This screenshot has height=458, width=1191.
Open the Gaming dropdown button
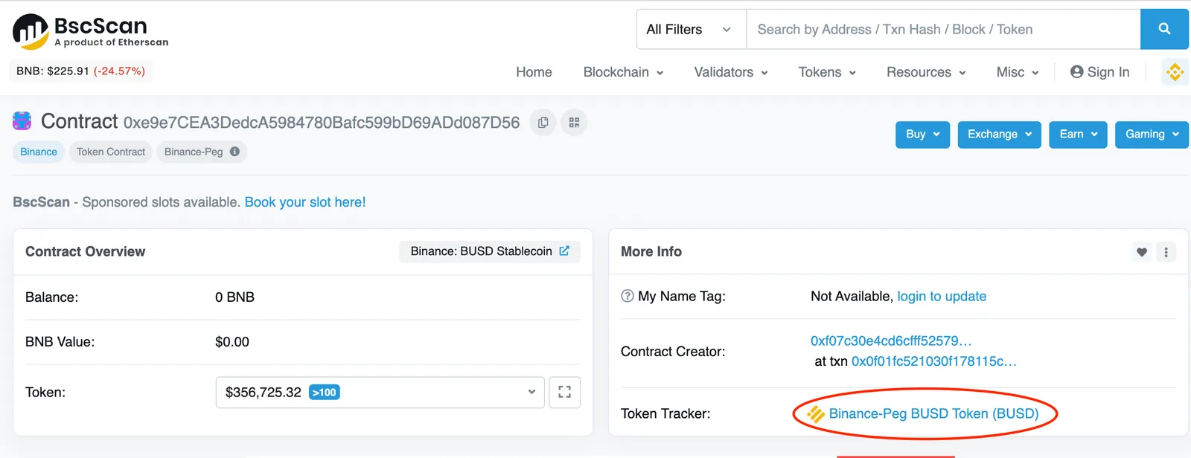(x=1152, y=135)
